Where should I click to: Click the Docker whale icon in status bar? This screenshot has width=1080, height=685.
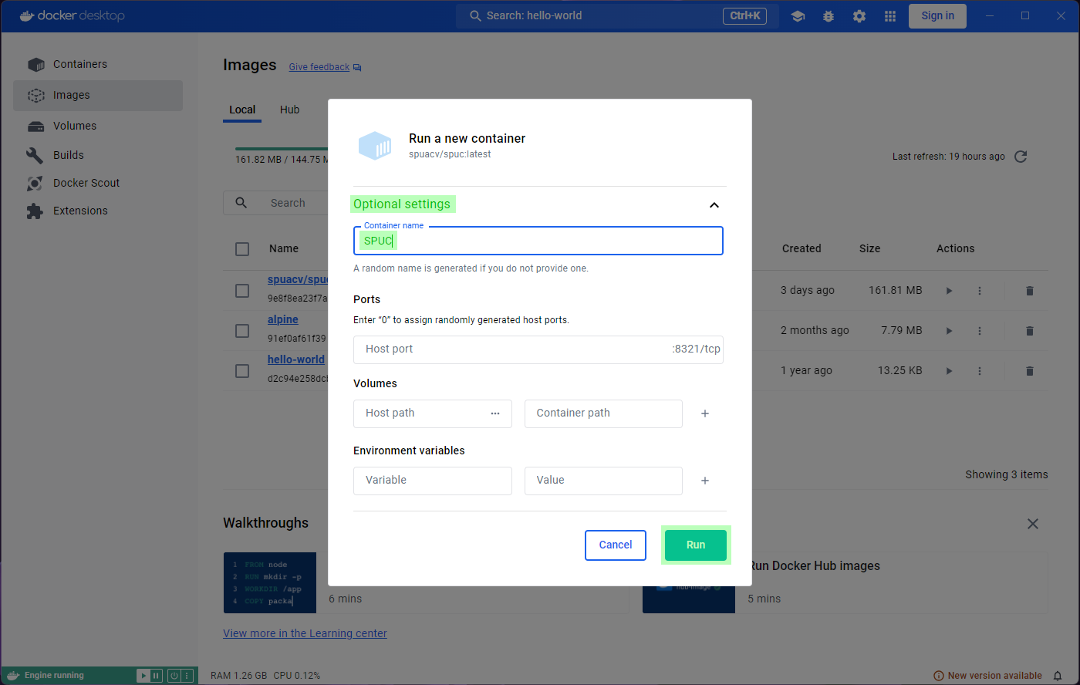[x=13, y=676]
